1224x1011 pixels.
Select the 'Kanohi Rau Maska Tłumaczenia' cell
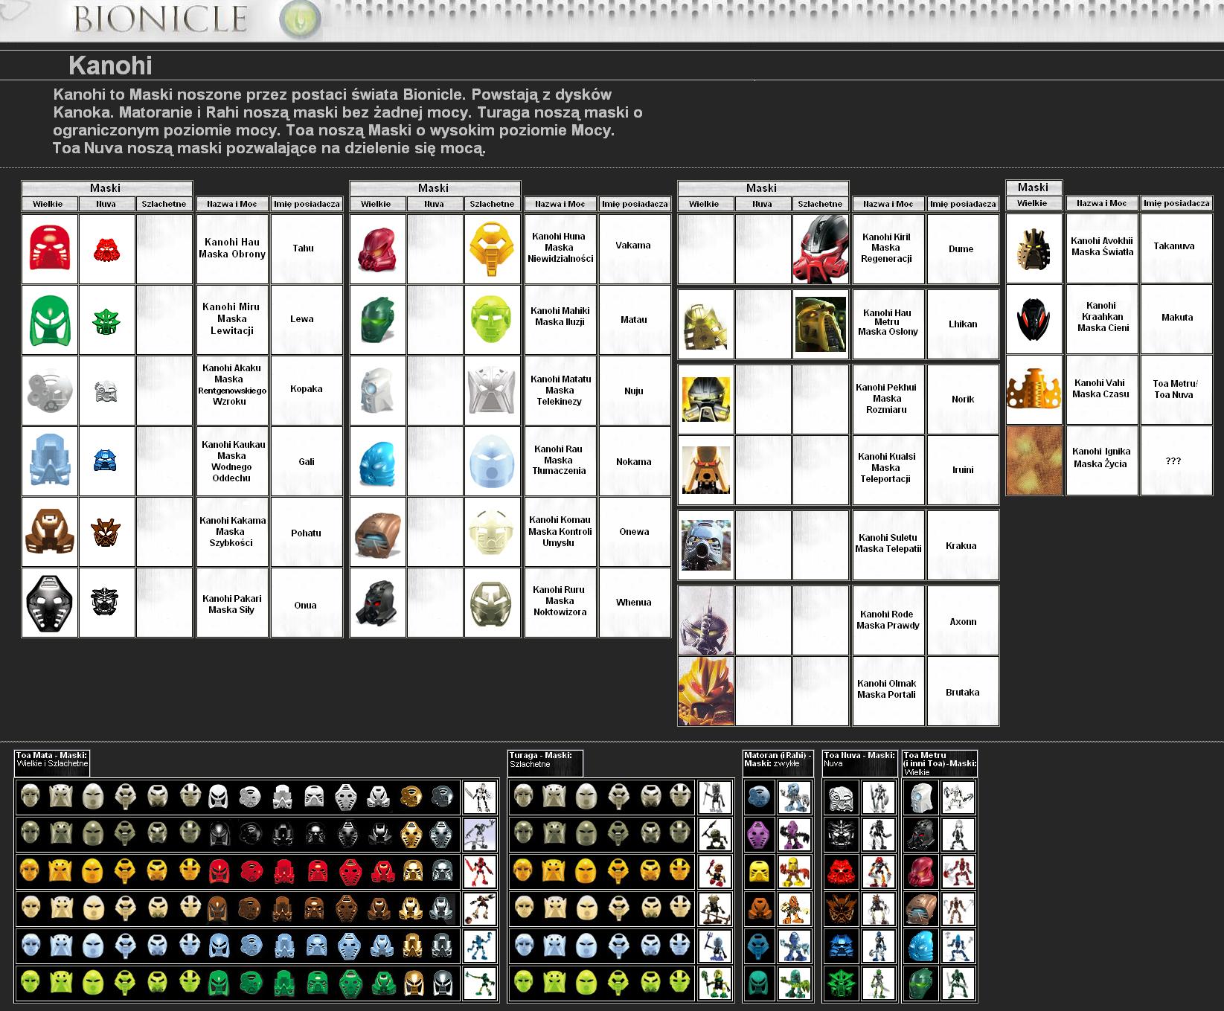coord(560,460)
